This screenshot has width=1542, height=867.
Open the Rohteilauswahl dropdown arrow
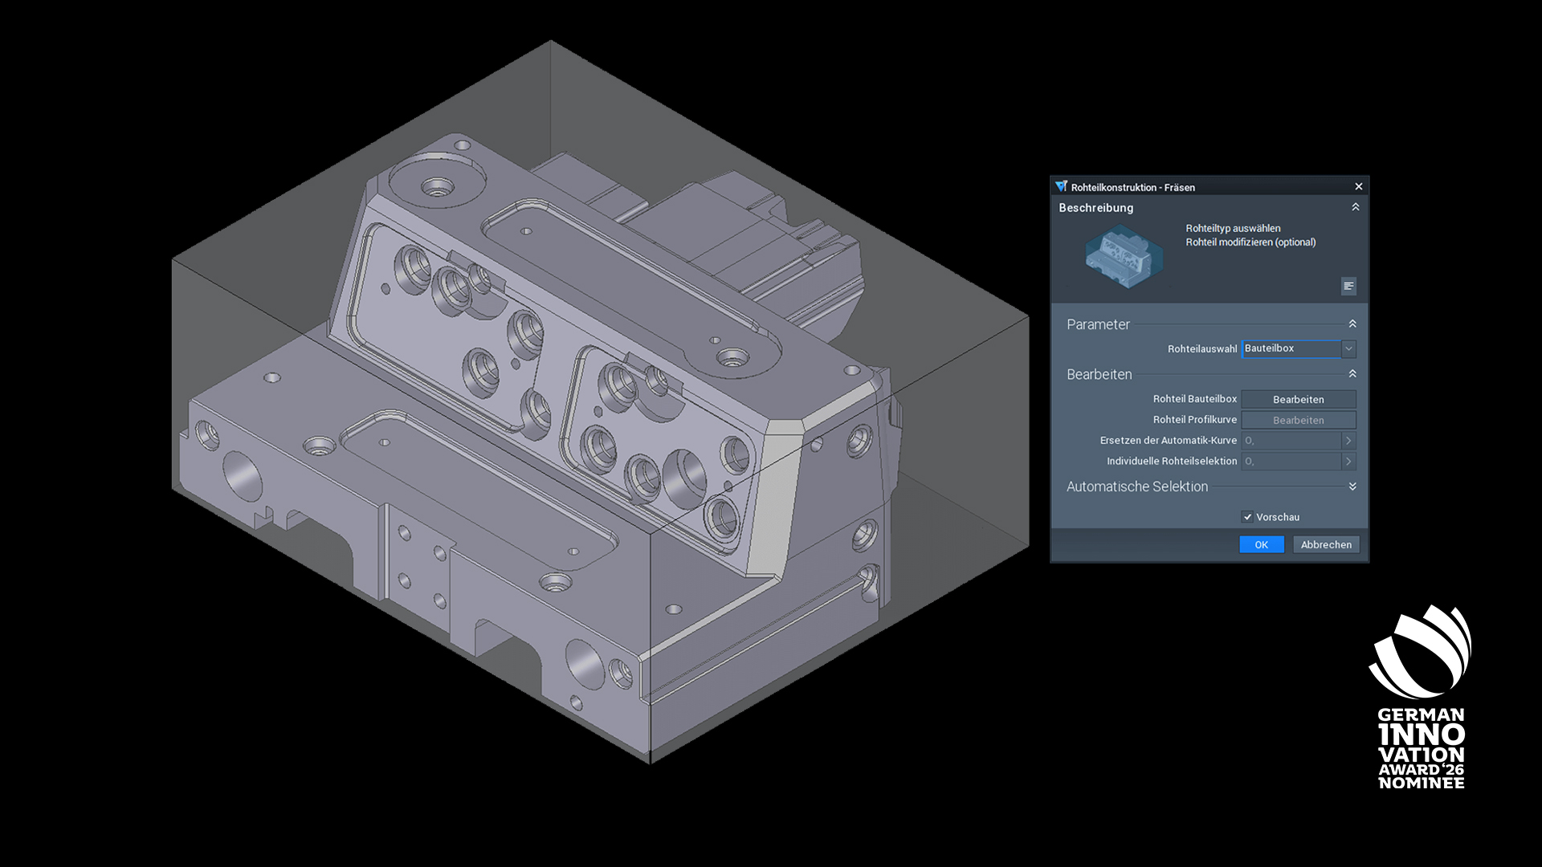tap(1348, 348)
